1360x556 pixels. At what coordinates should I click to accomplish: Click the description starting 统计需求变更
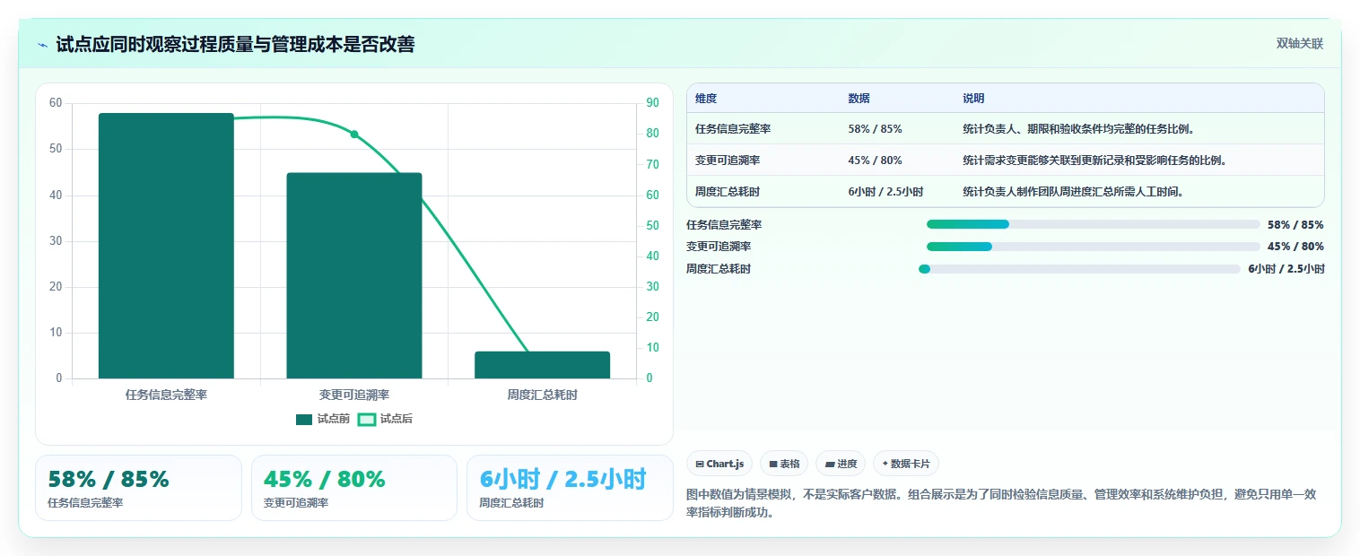pyautogui.click(x=1094, y=161)
